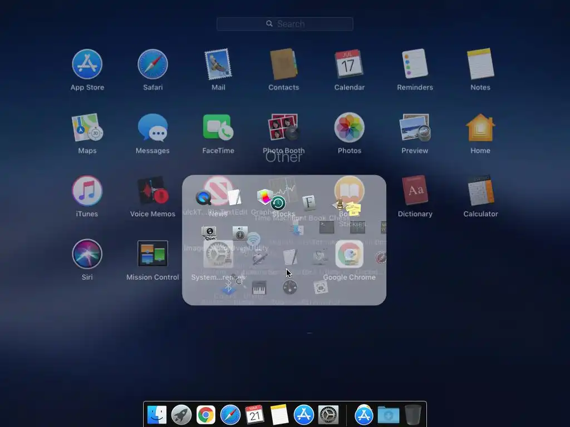Click the Launchpad Search field
The height and width of the screenshot is (427, 570).
pos(284,24)
